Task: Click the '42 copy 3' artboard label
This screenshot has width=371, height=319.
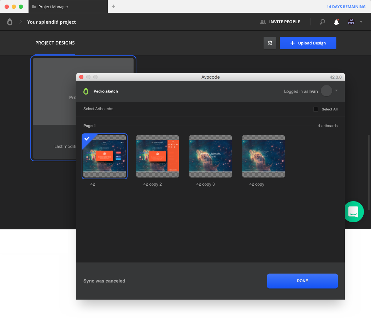Action: [x=206, y=184]
